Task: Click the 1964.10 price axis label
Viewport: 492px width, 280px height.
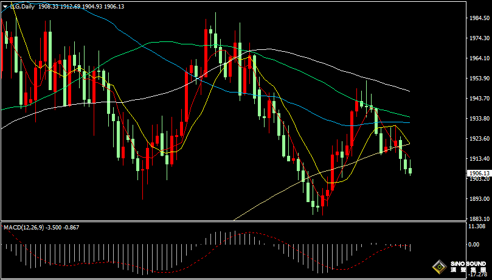Action: (x=480, y=58)
